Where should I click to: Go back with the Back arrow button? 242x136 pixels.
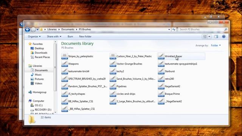pos(28,29)
